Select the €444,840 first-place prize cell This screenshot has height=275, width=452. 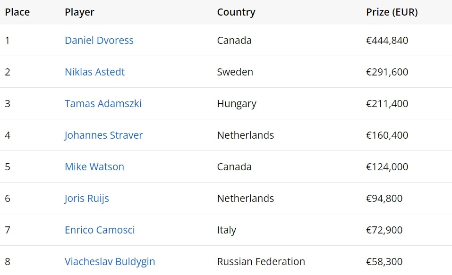(x=387, y=41)
